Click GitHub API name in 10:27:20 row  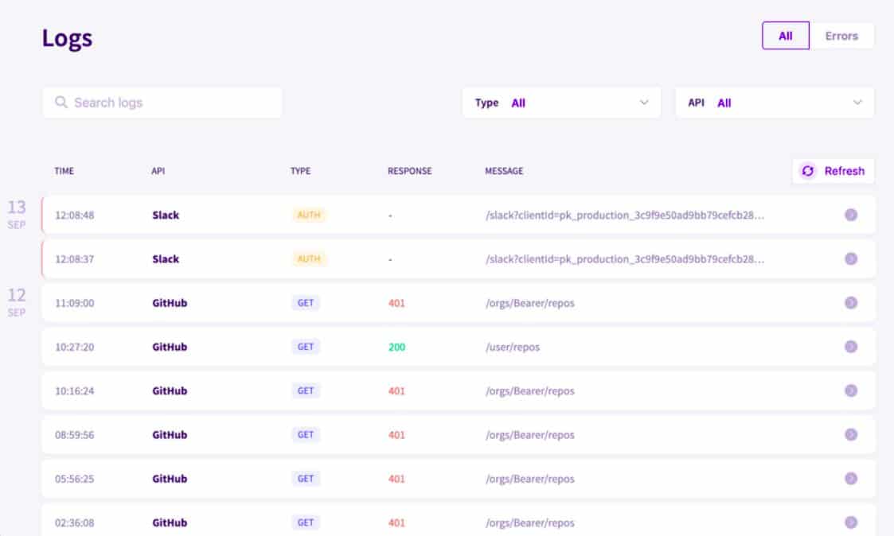click(170, 346)
